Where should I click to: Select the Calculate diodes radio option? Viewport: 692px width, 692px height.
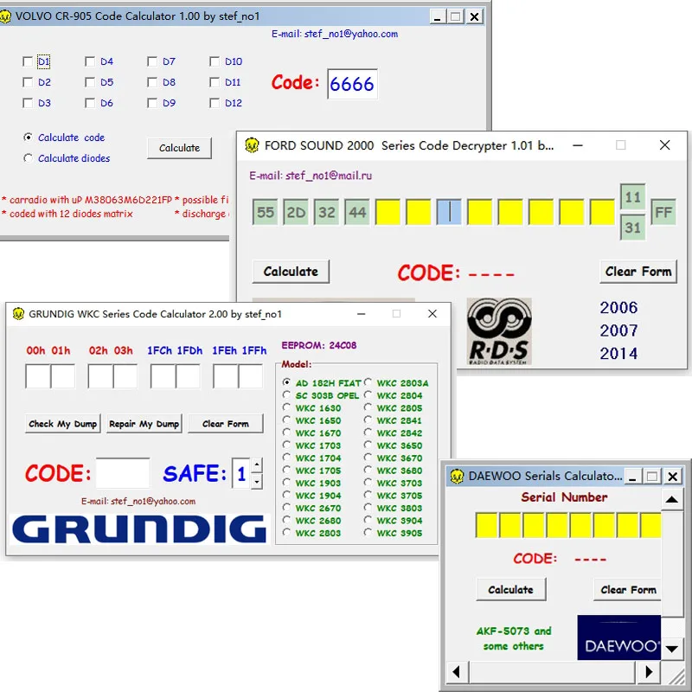[x=28, y=158]
